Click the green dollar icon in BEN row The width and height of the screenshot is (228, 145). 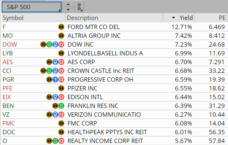click(x=61, y=106)
